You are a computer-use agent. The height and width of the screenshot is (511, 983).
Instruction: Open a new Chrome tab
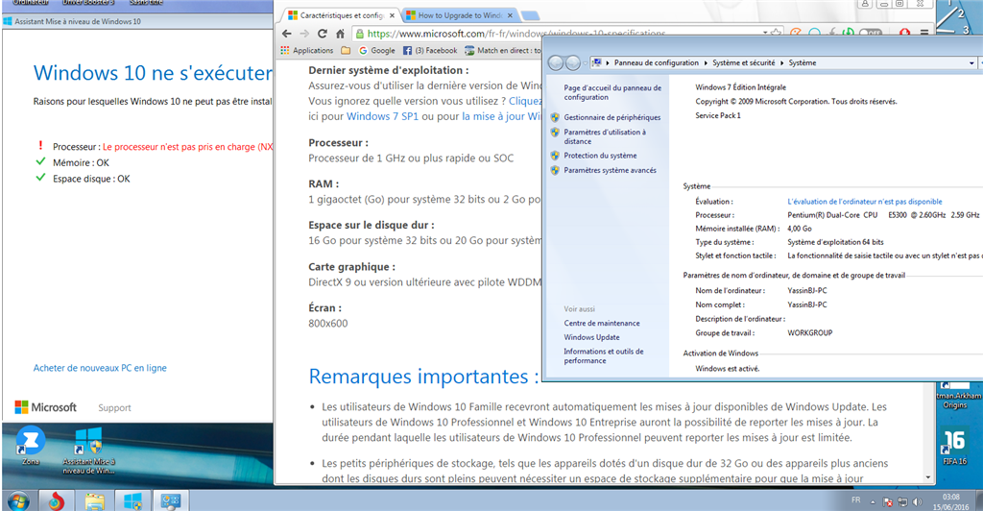(530, 15)
